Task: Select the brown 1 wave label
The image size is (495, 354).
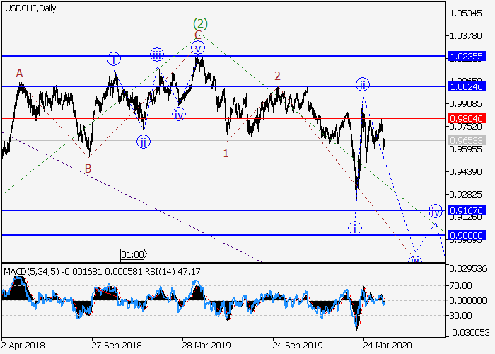Action: (x=226, y=152)
